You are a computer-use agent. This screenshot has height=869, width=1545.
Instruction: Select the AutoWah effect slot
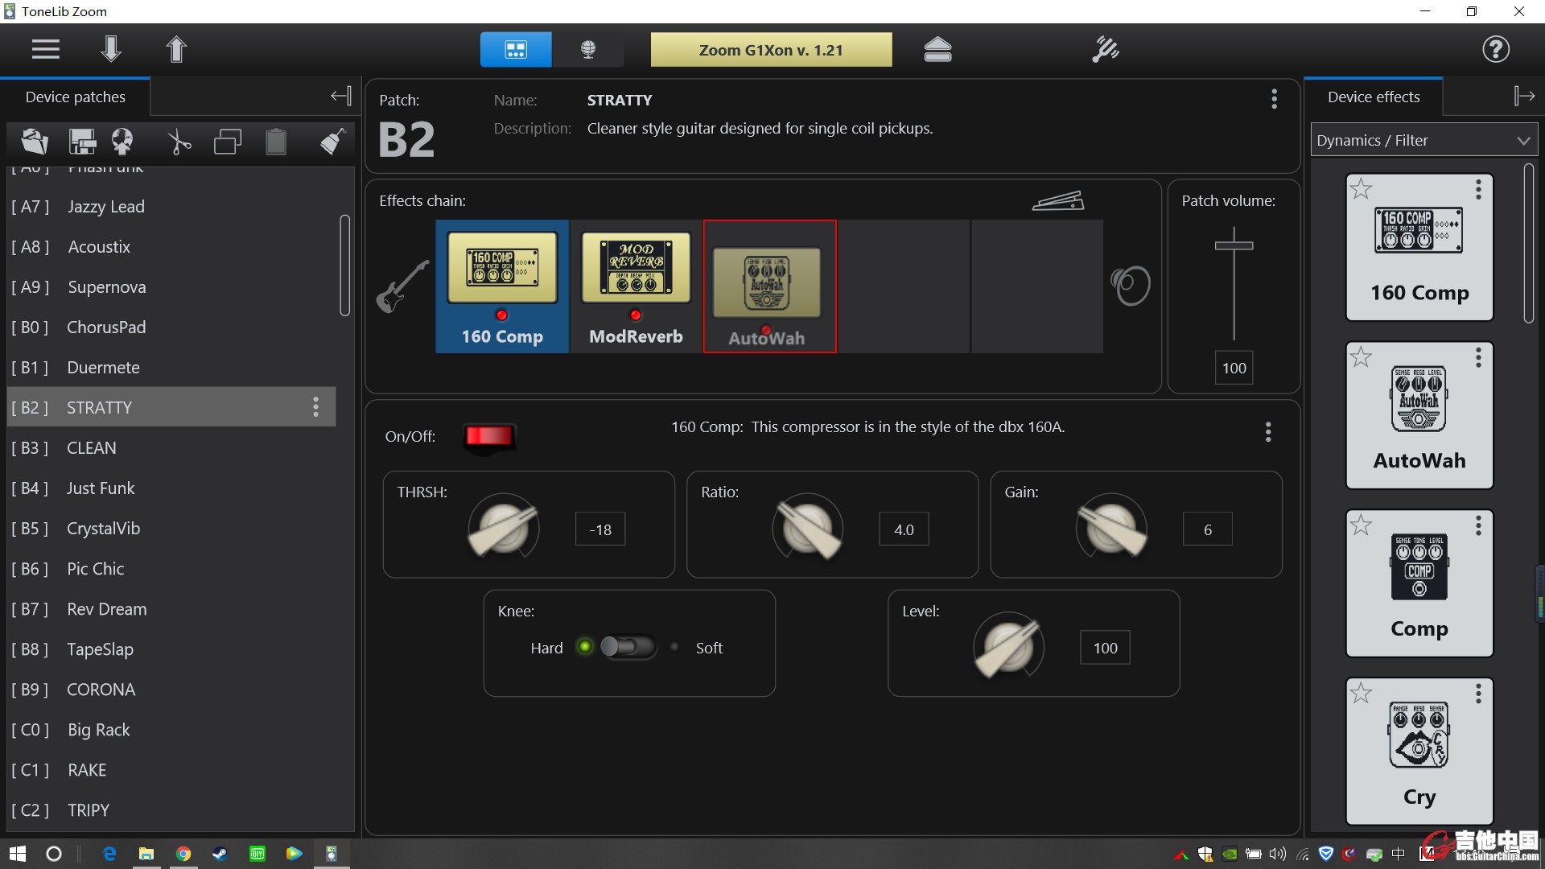click(768, 286)
